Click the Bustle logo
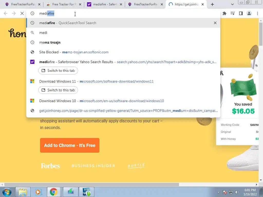Image resolution: width=263 pixels, height=197 pixels. [136, 166]
